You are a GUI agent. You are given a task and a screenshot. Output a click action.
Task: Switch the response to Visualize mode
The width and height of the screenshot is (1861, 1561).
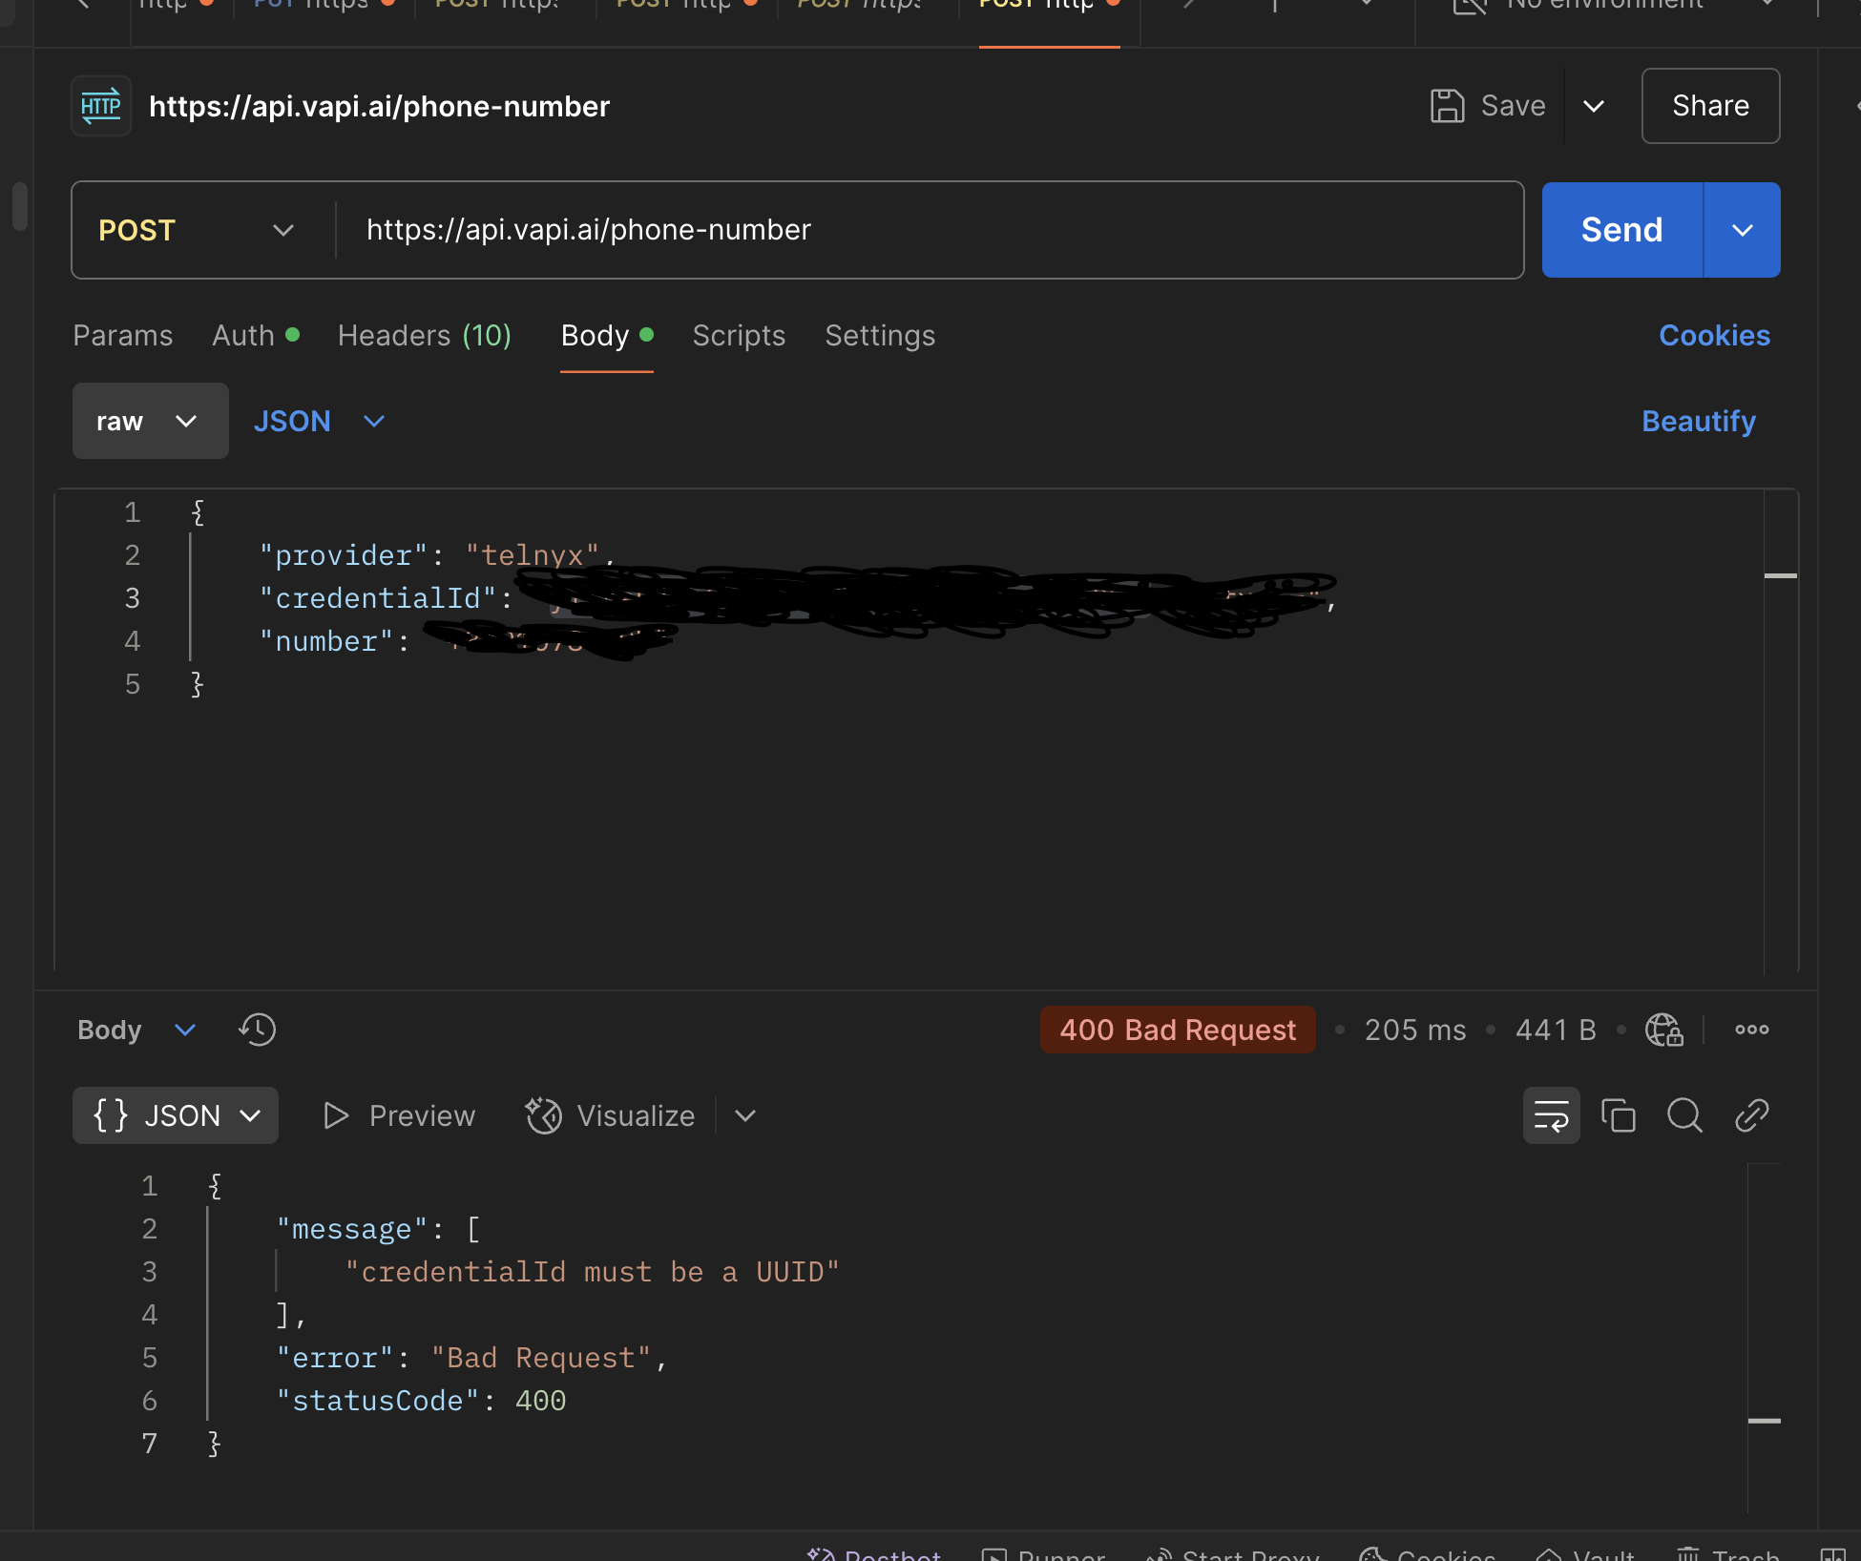(611, 1115)
